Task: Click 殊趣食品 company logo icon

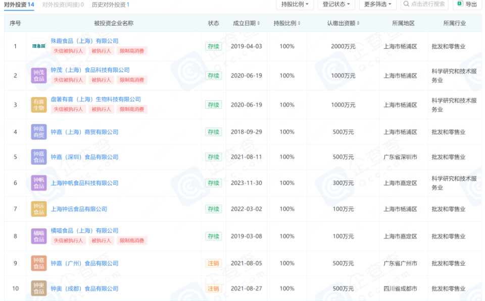Action: click(x=39, y=46)
